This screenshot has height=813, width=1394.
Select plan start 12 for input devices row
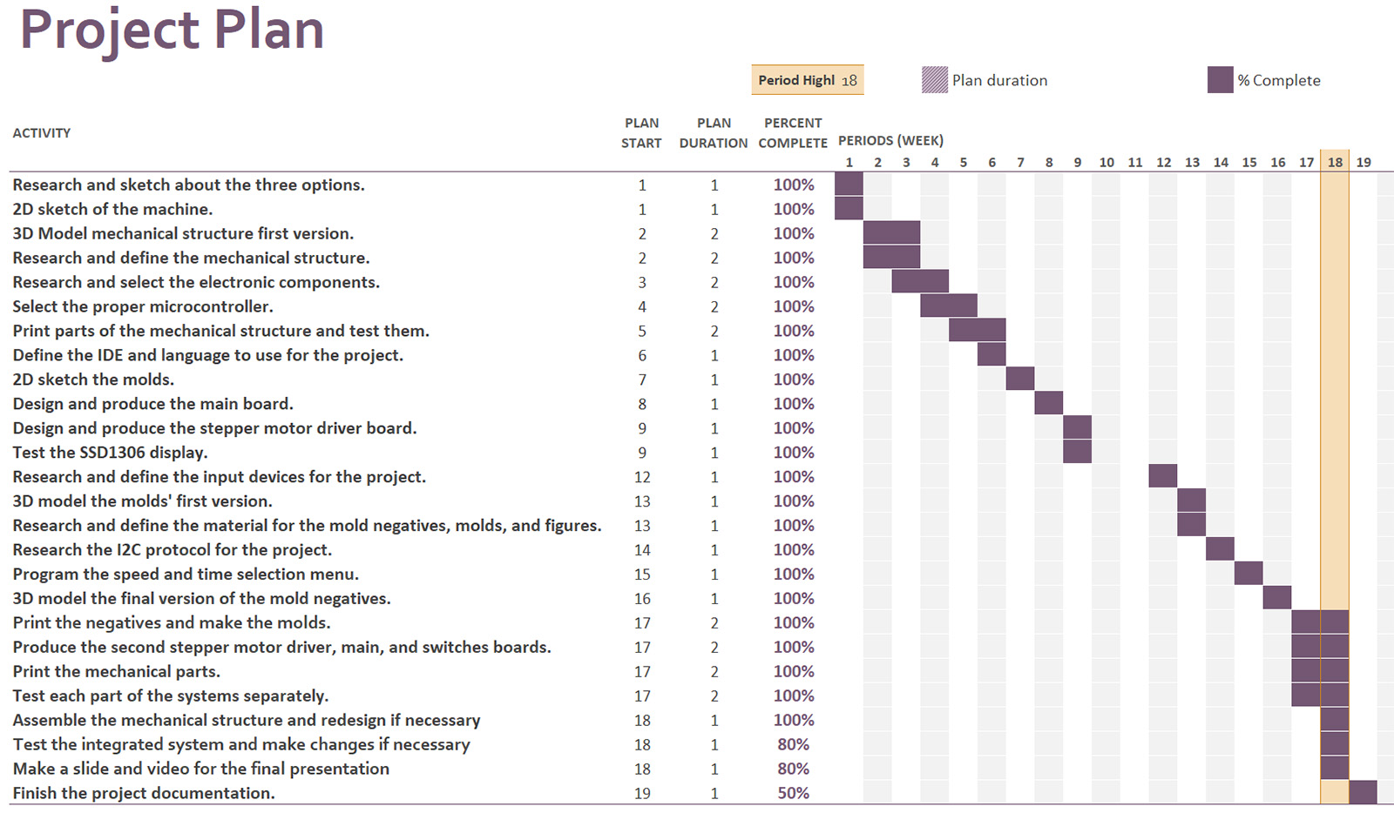coord(642,477)
